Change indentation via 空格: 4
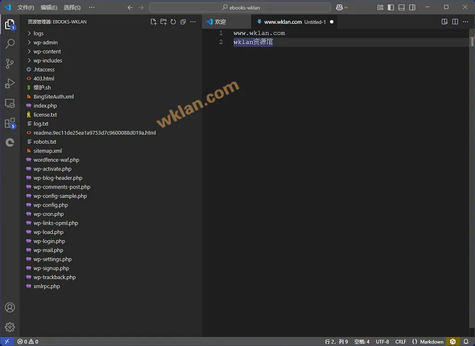Image resolution: width=475 pixels, height=346 pixels. 362,341
